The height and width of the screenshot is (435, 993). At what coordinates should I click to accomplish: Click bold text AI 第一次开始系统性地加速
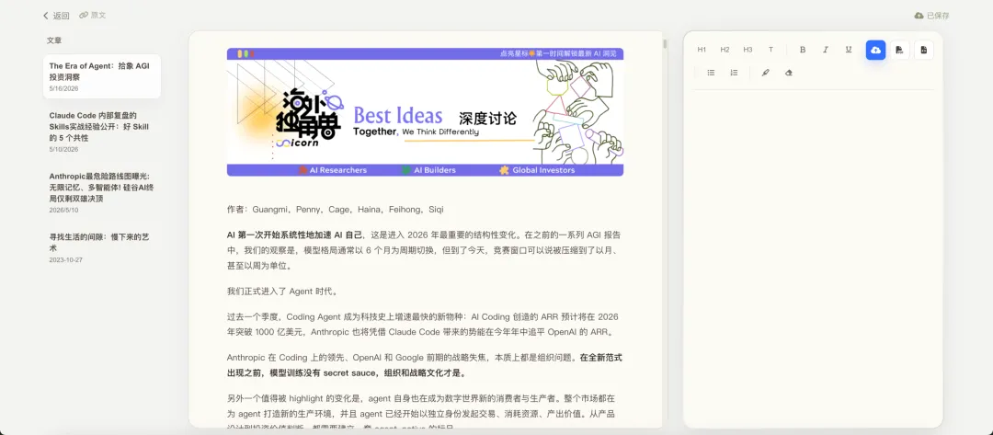[295, 235]
